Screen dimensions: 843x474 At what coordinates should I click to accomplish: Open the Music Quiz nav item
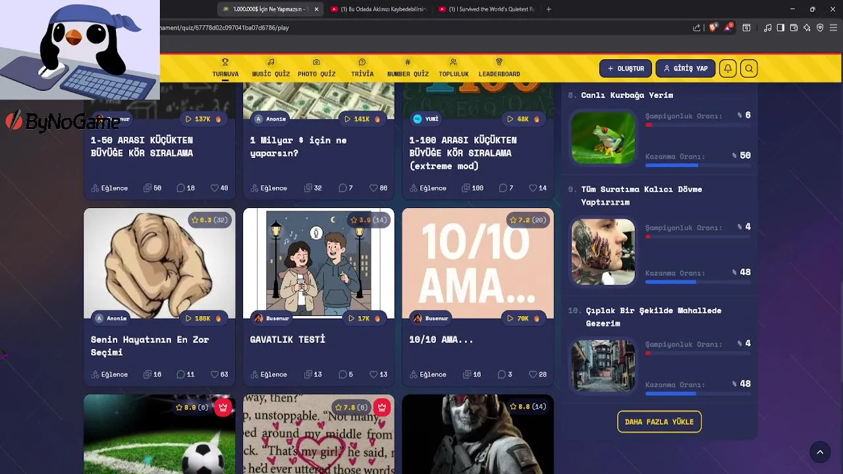[x=271, y=68]
